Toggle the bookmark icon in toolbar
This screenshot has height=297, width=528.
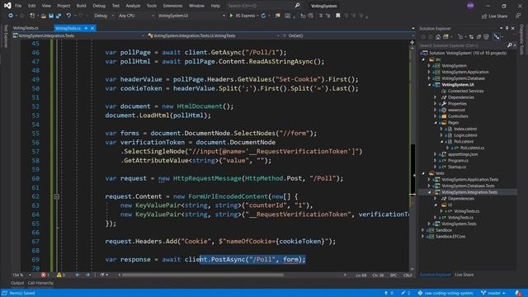click(337, 16)
